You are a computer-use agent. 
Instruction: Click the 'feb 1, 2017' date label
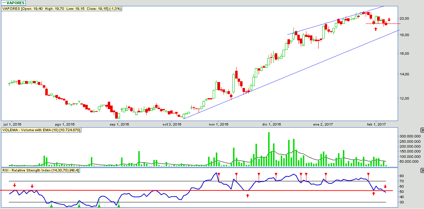click(x=376, y=124)
